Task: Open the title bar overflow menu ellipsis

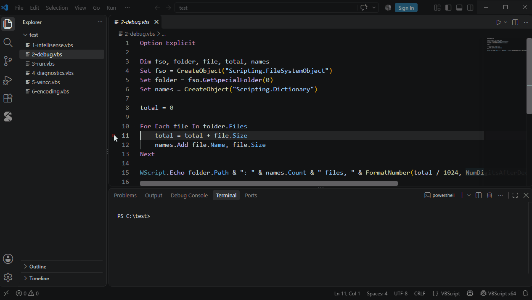Action: (127, 8)
